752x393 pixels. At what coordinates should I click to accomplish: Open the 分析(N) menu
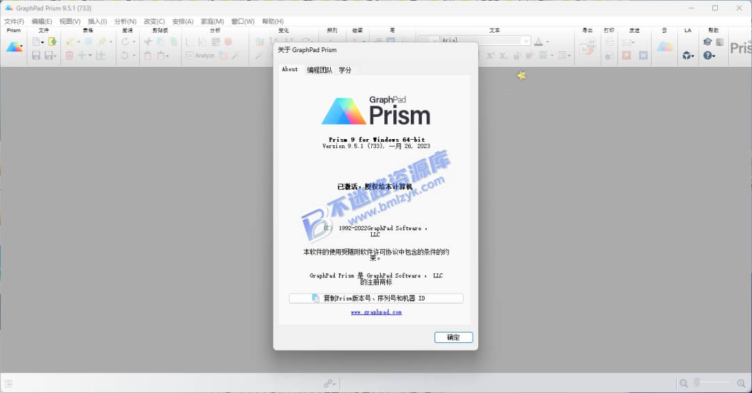(125, 21)
